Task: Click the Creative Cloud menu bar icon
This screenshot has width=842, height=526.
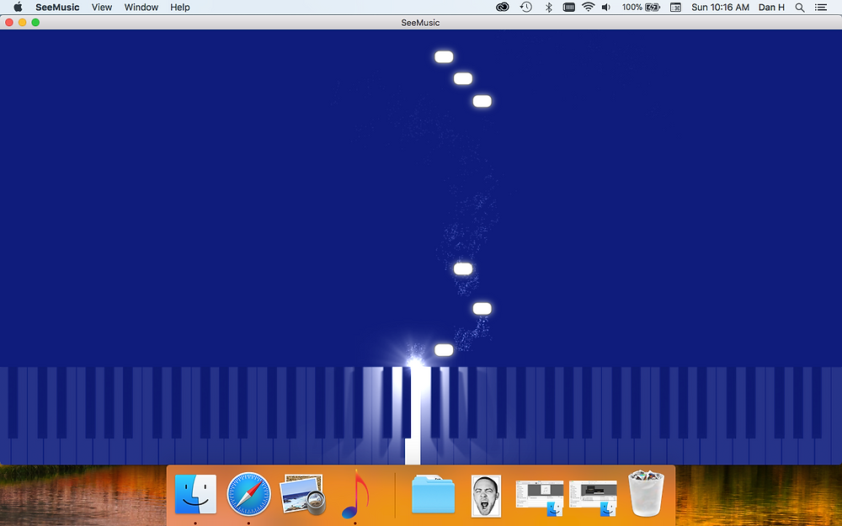Action: (x=502, y=7)
